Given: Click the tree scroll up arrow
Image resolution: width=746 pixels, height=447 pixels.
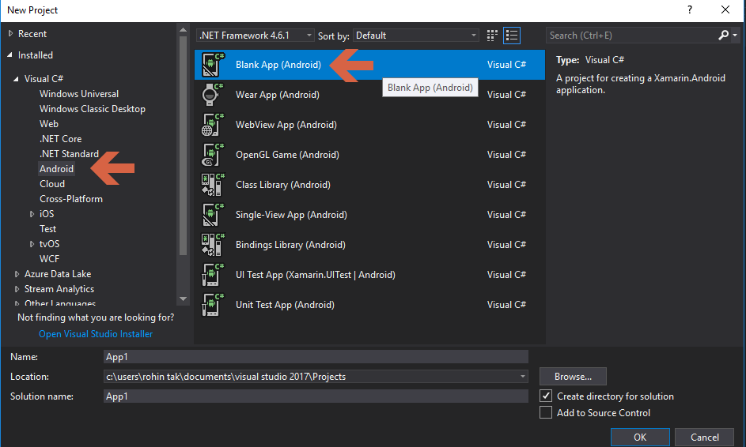Looking at the screenshot, I should click(x=183, y=30).
